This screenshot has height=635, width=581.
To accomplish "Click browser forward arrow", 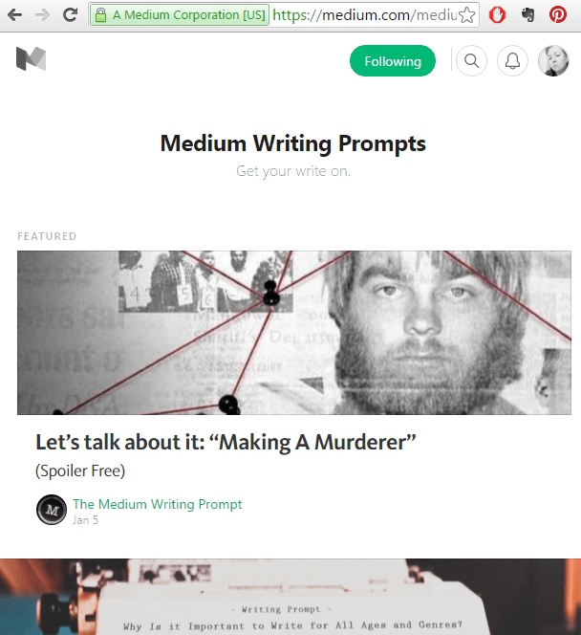I will (x=42, y=15).
